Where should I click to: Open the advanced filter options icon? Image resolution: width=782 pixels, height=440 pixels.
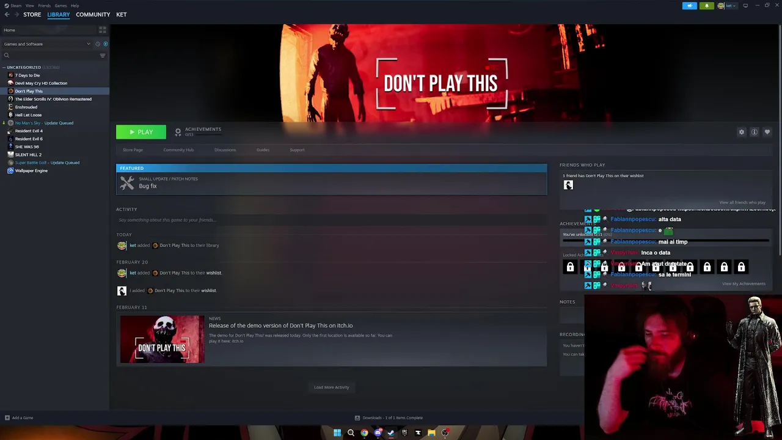[103, 56]
